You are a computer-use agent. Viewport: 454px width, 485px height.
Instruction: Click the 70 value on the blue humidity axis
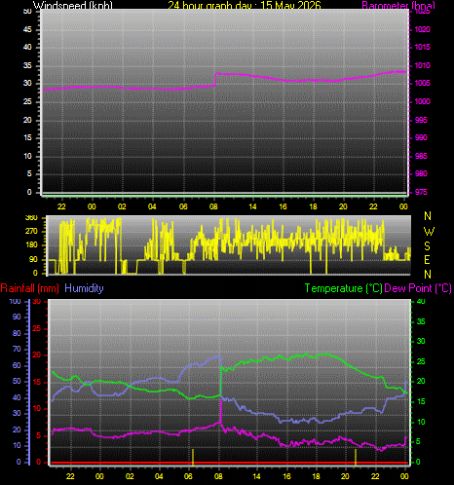pyautogui.click(x=17, y=349)
